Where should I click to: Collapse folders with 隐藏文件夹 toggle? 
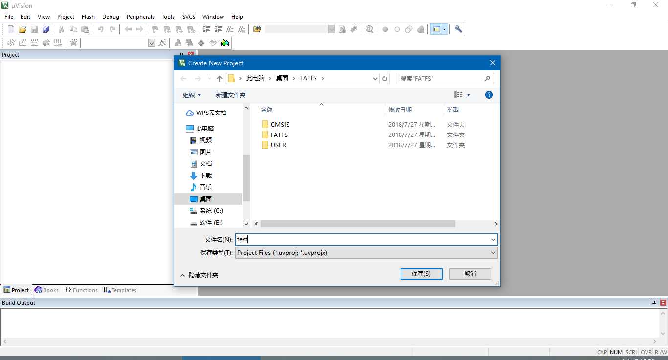coord(199,275)
